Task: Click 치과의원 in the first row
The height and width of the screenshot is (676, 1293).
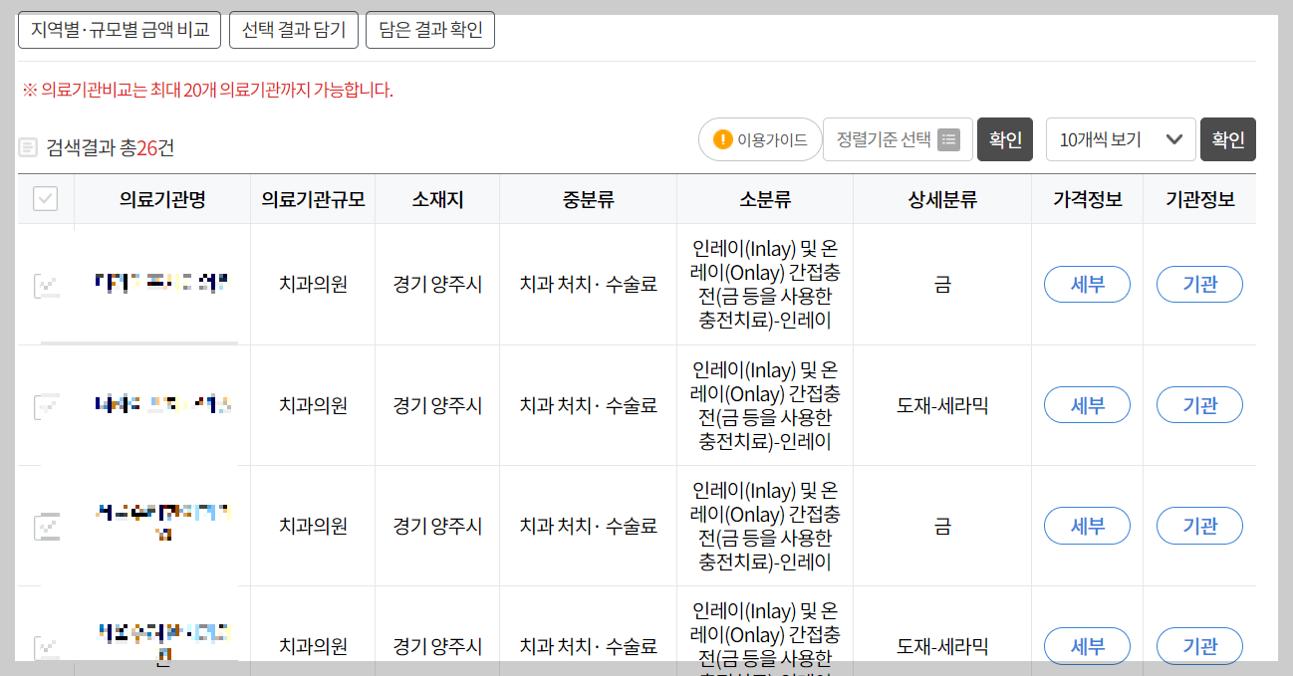Action: pos(313,285)
